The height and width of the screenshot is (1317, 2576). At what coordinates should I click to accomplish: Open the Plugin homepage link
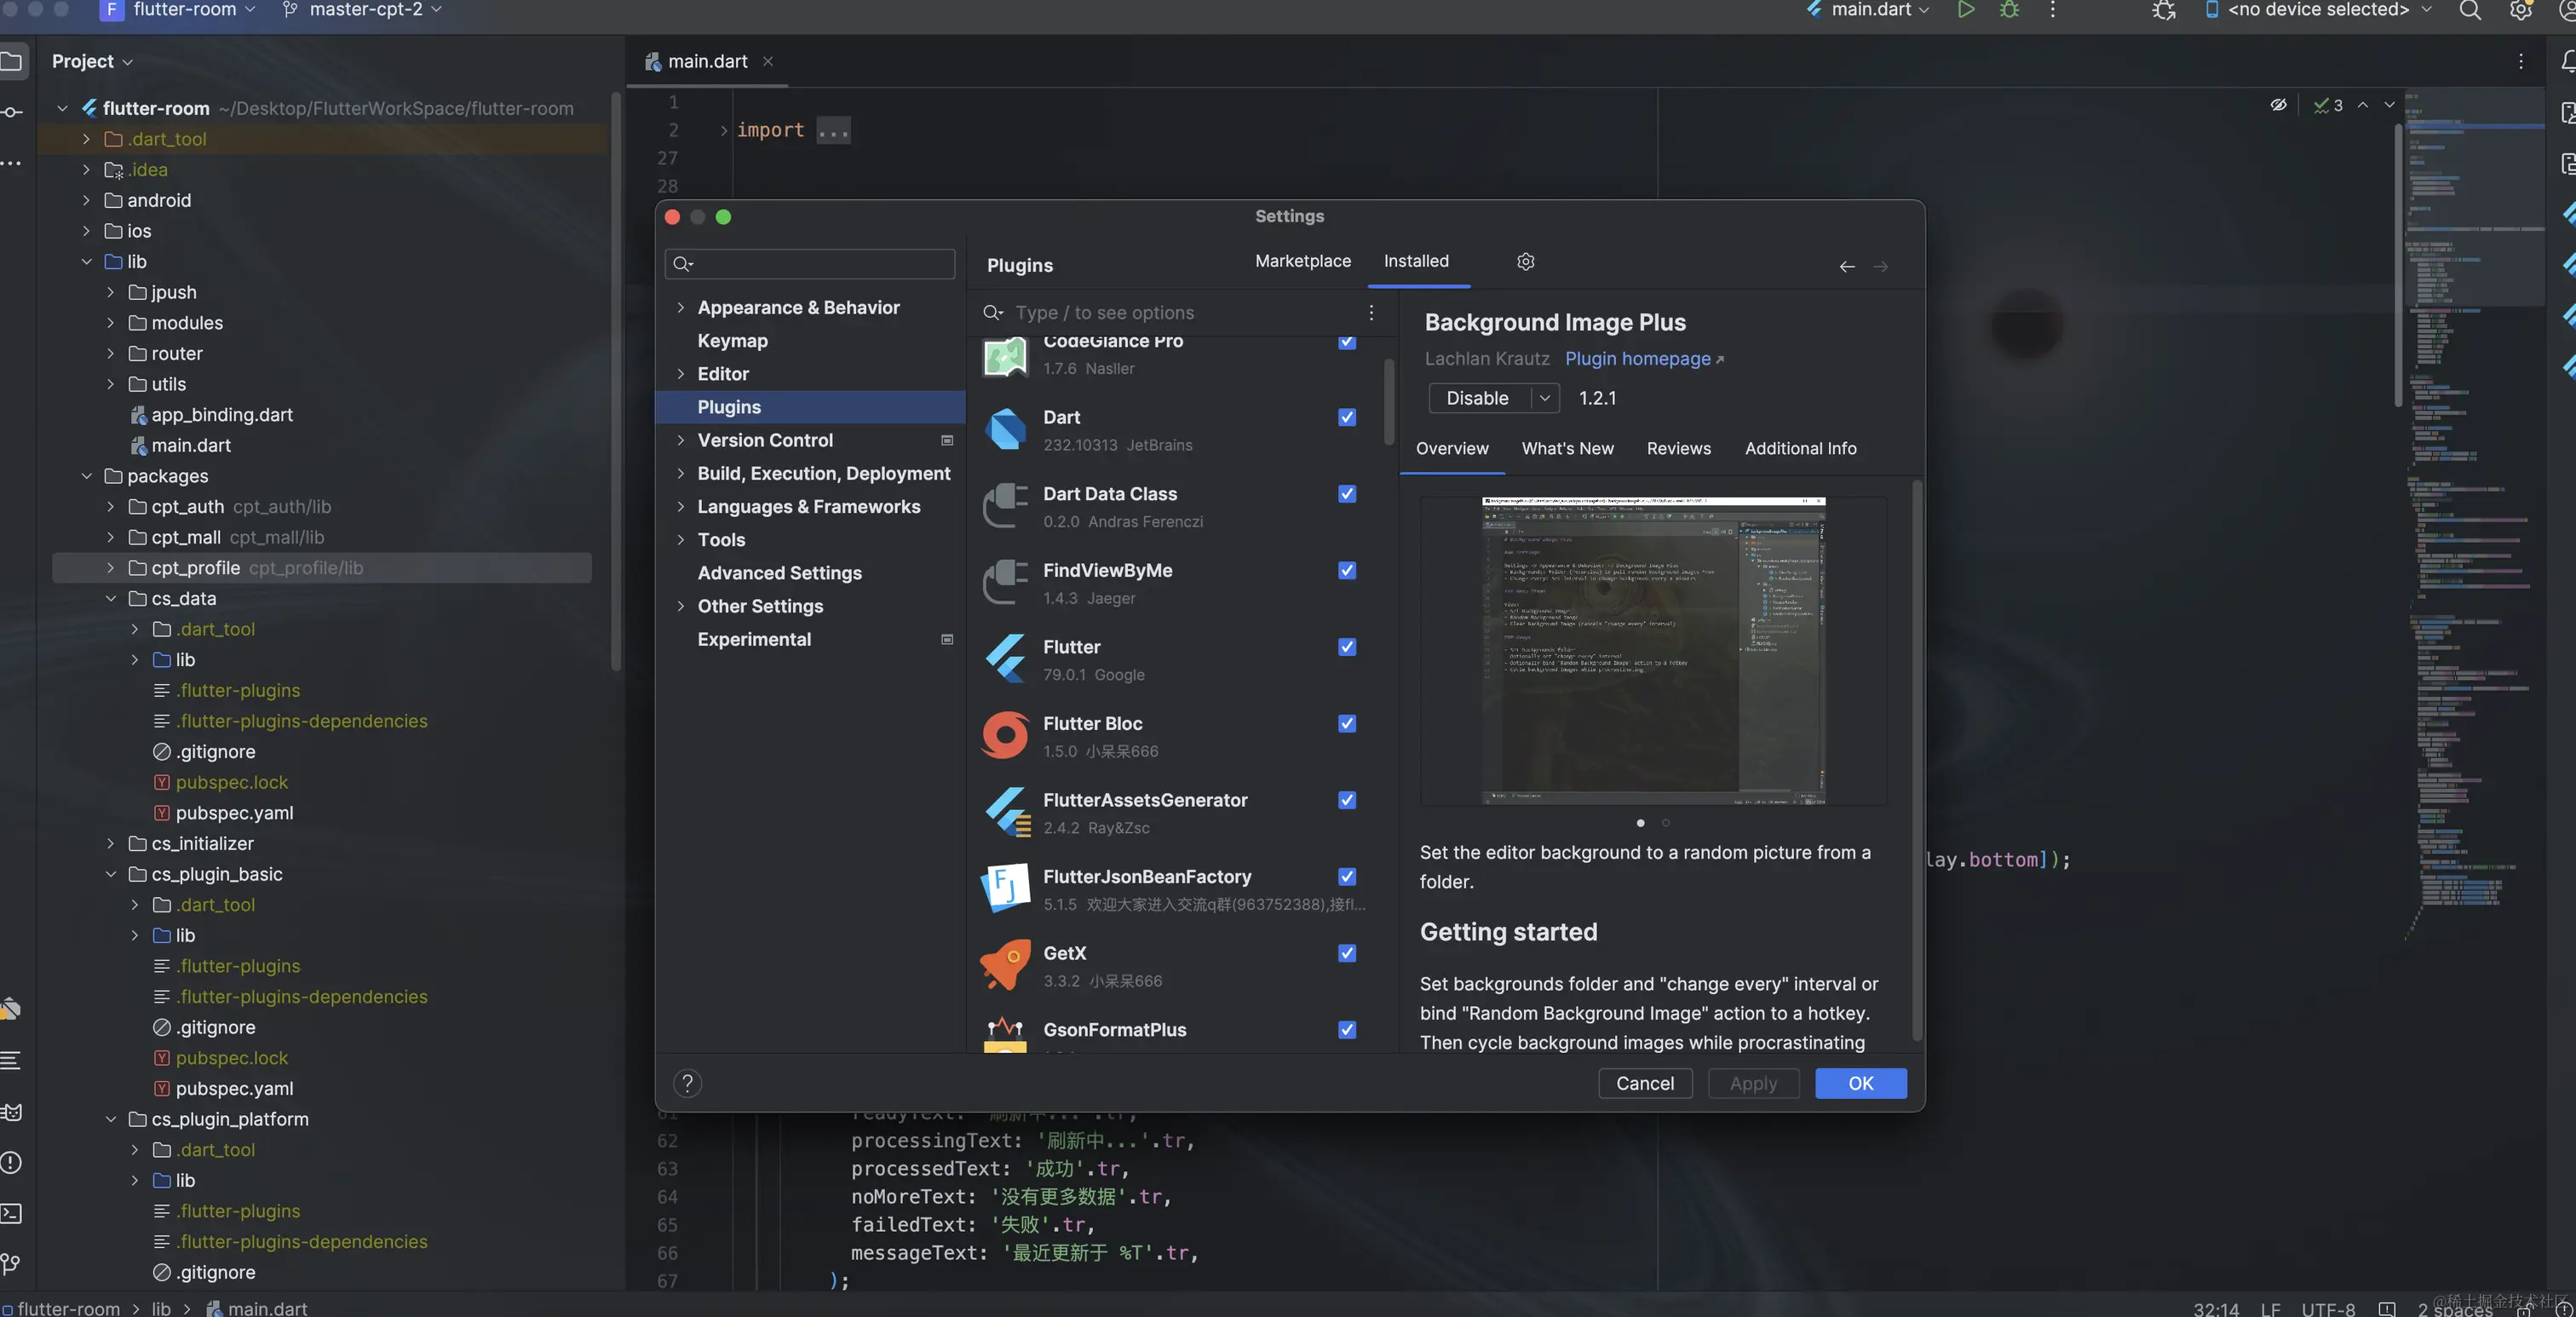click(1644, 359)
